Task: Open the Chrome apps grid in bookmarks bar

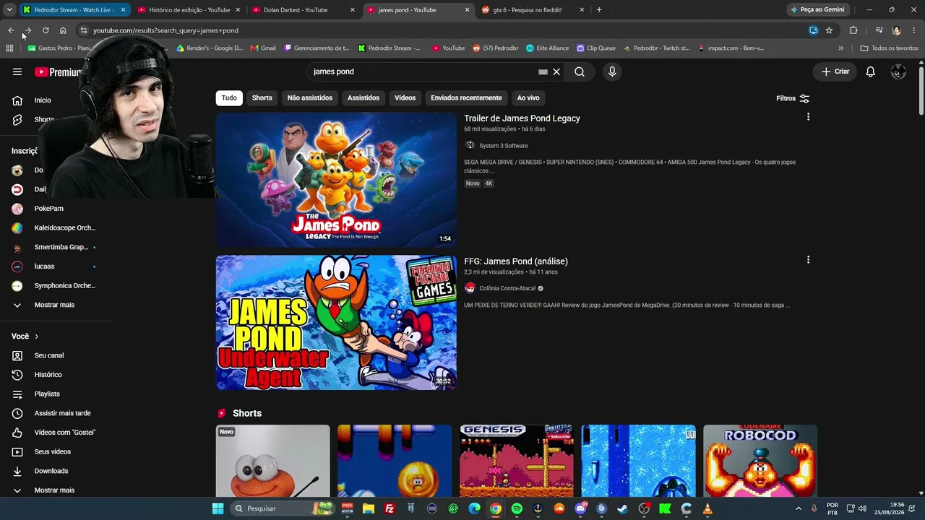Action: pyautogui.click(x=9, y=48)
